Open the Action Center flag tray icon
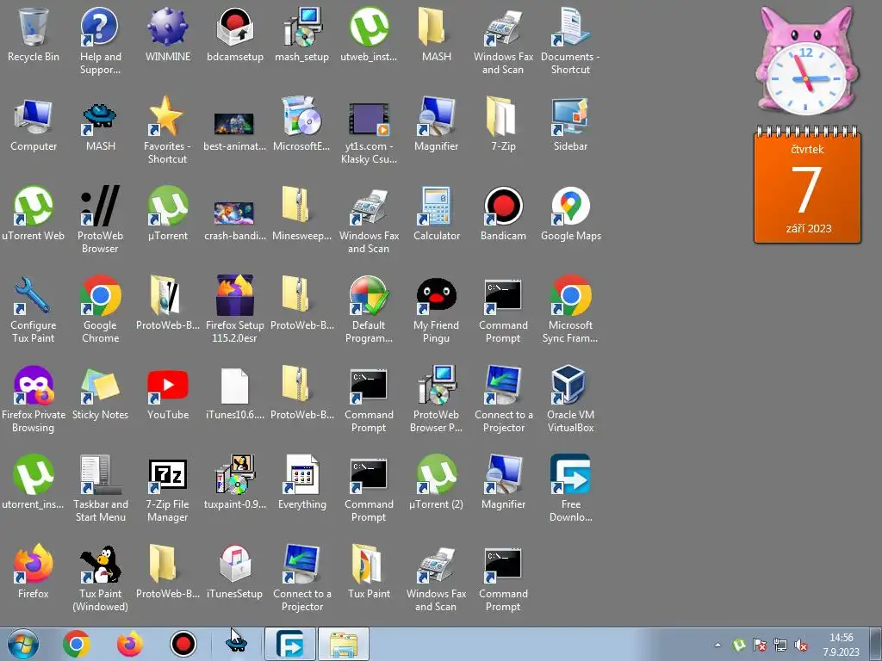This screenshot has width=882, height=661. 760,645
